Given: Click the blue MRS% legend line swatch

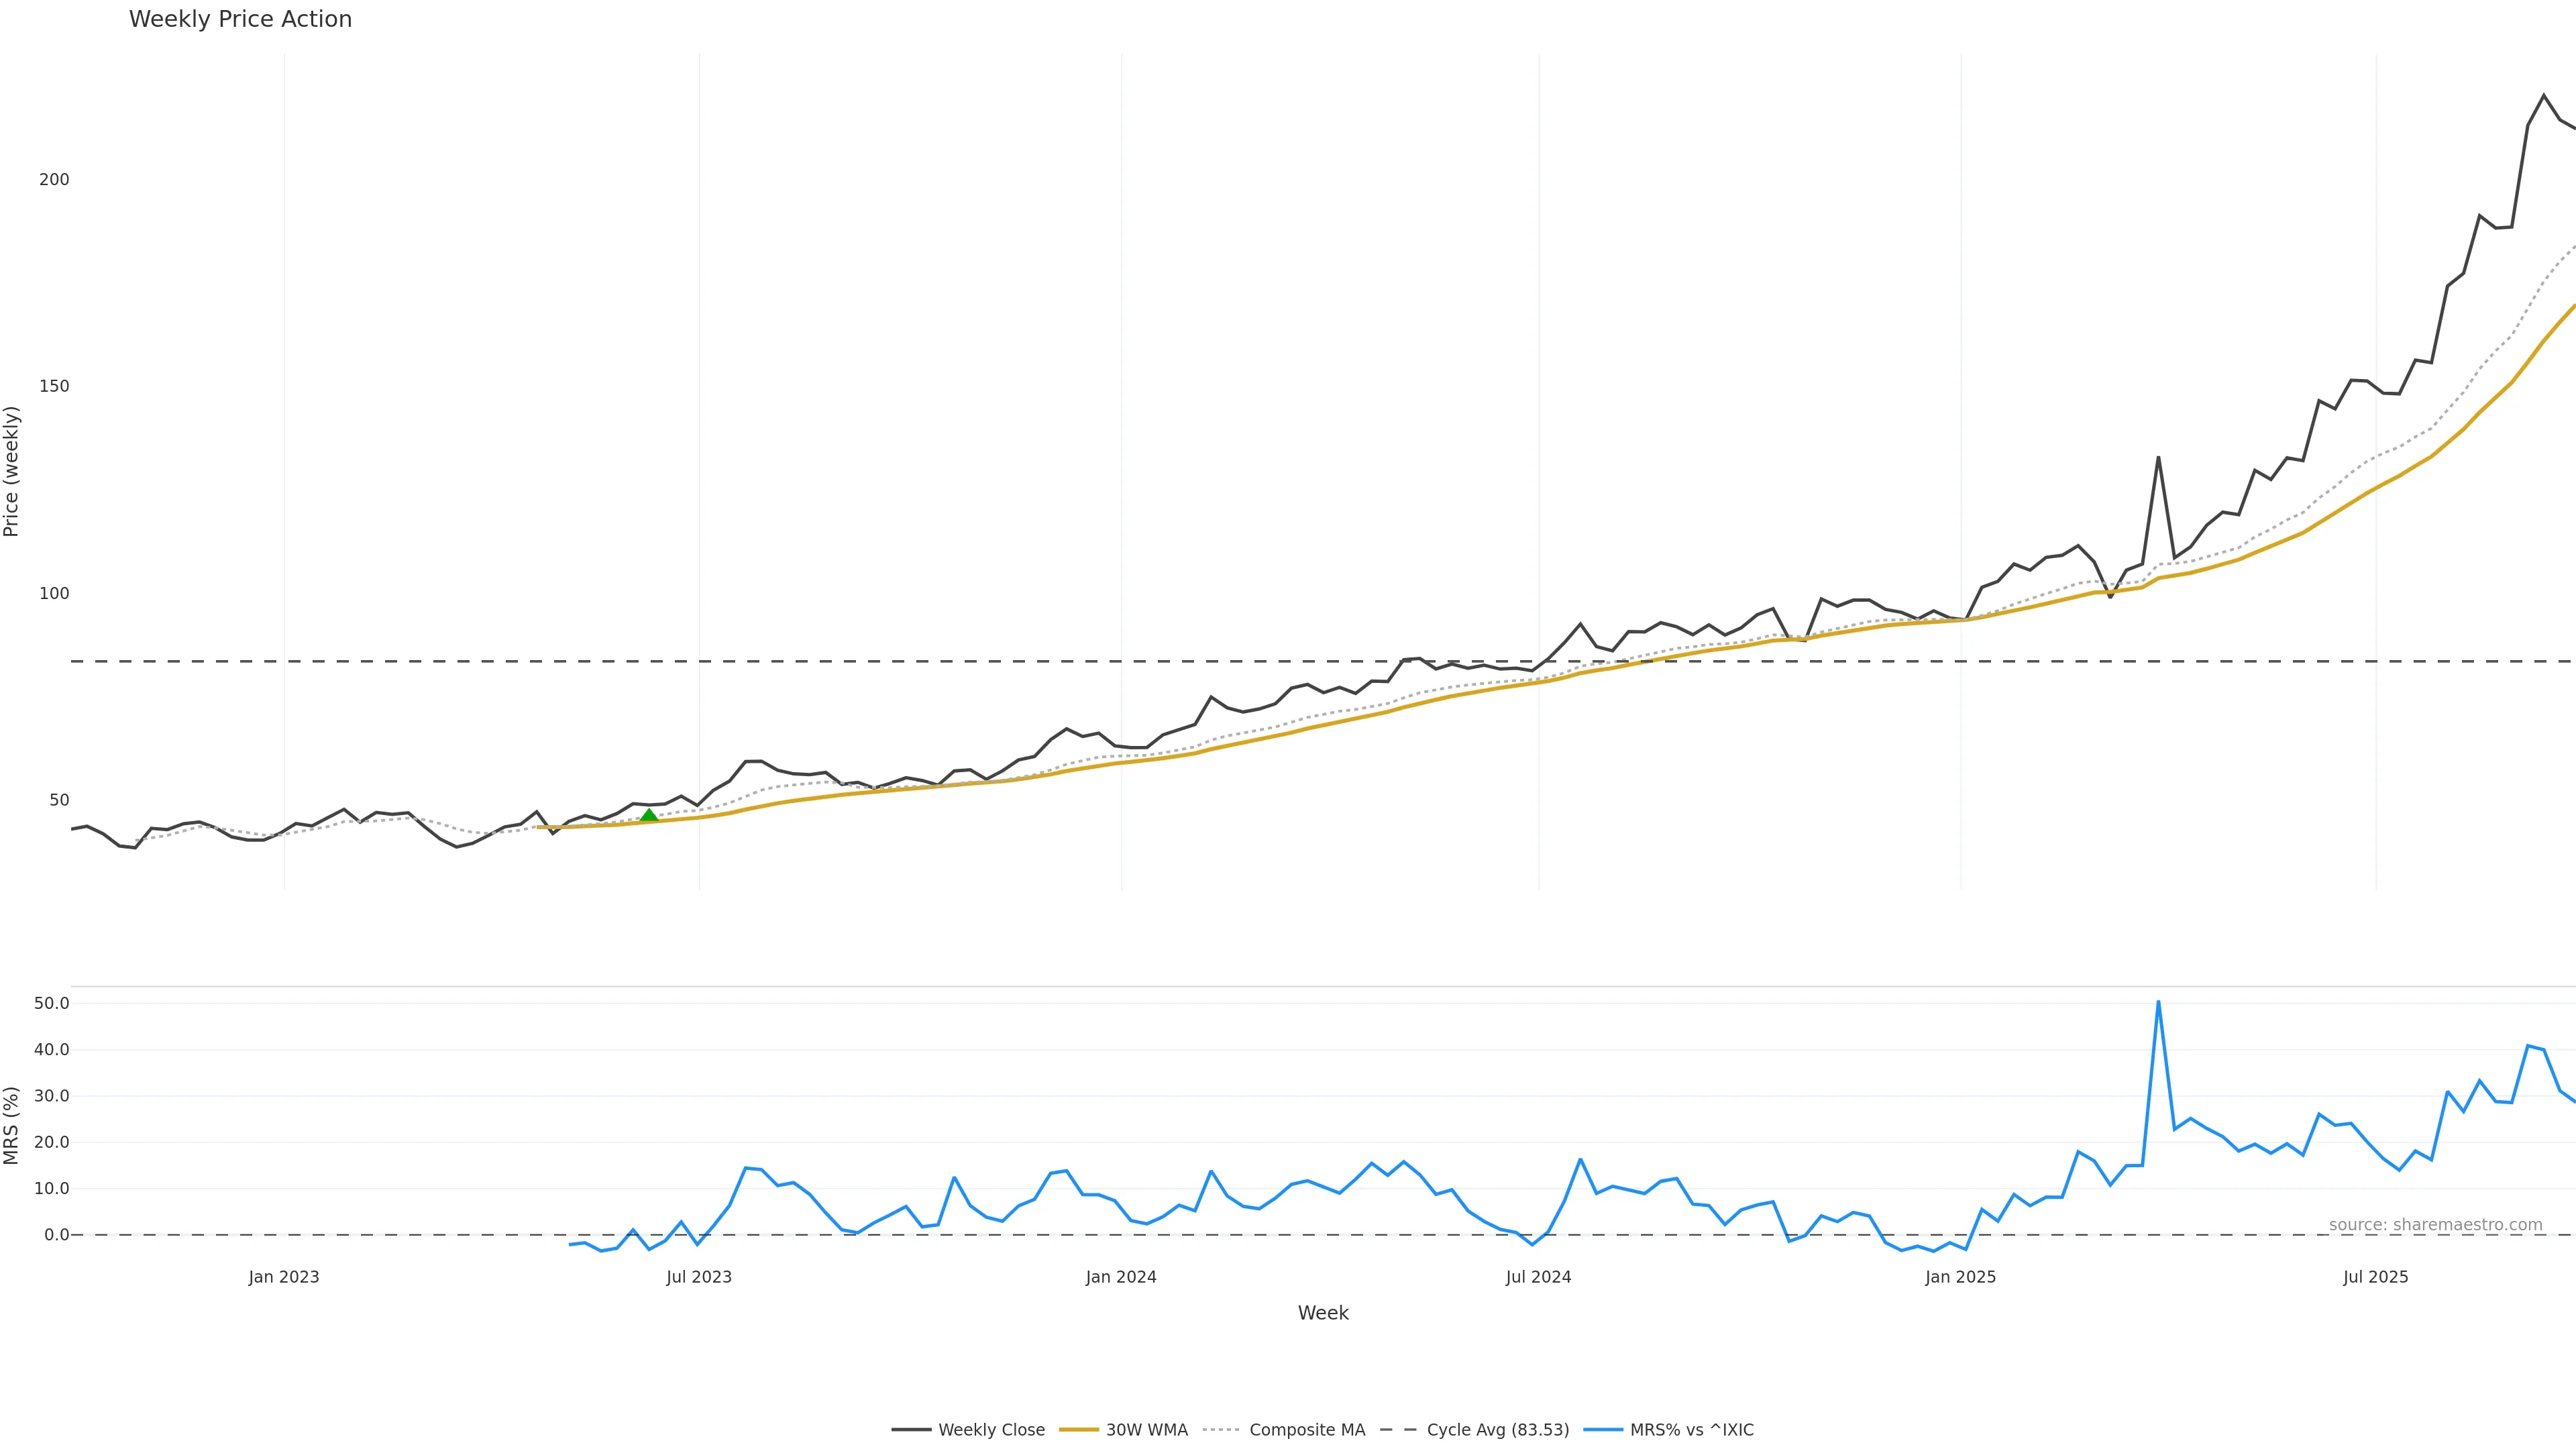Looking at the screenshot, I should pos(1603,1430).
